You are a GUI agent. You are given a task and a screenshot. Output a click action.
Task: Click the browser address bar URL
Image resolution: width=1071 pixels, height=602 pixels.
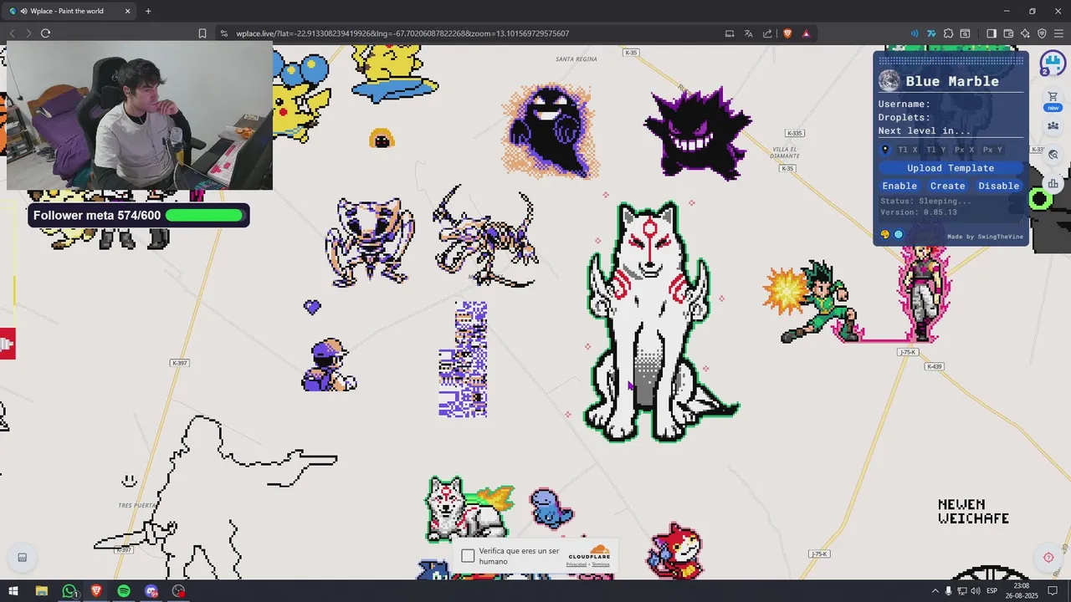402,33
